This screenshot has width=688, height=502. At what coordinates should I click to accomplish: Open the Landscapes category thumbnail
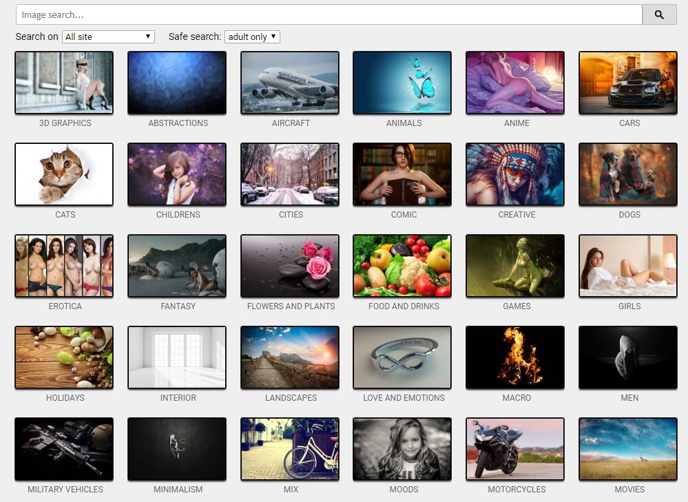tap(289, 357)
